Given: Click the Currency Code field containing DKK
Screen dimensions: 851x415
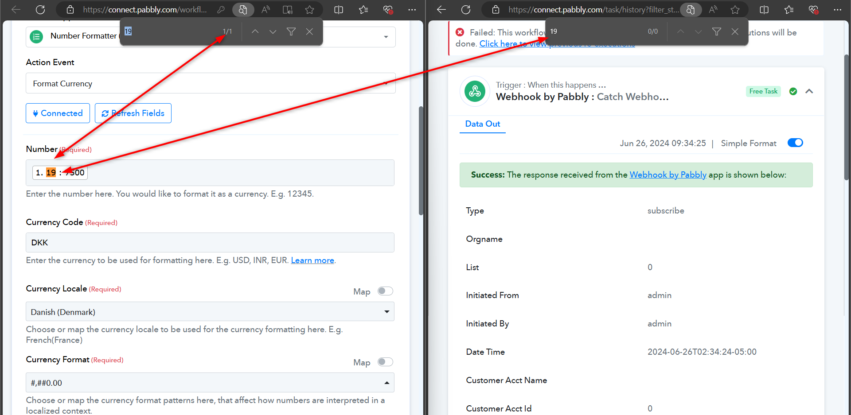Looking at the screenshot, I should coord(210,242).
